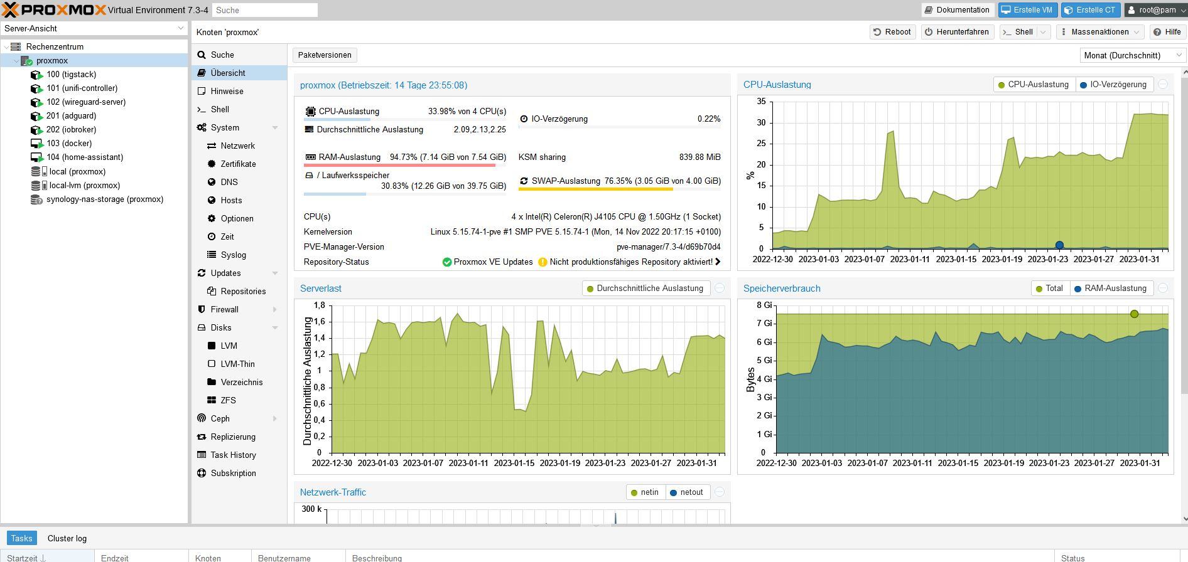Click the Replizierung retweet icon

point(202,437)
